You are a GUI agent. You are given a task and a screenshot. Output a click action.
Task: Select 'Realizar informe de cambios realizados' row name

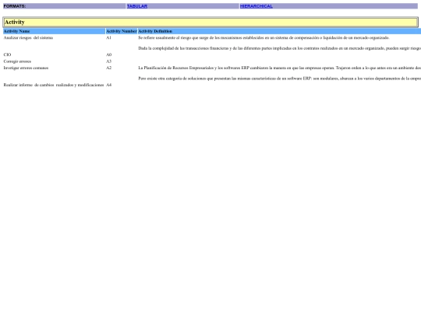point(54,85)
